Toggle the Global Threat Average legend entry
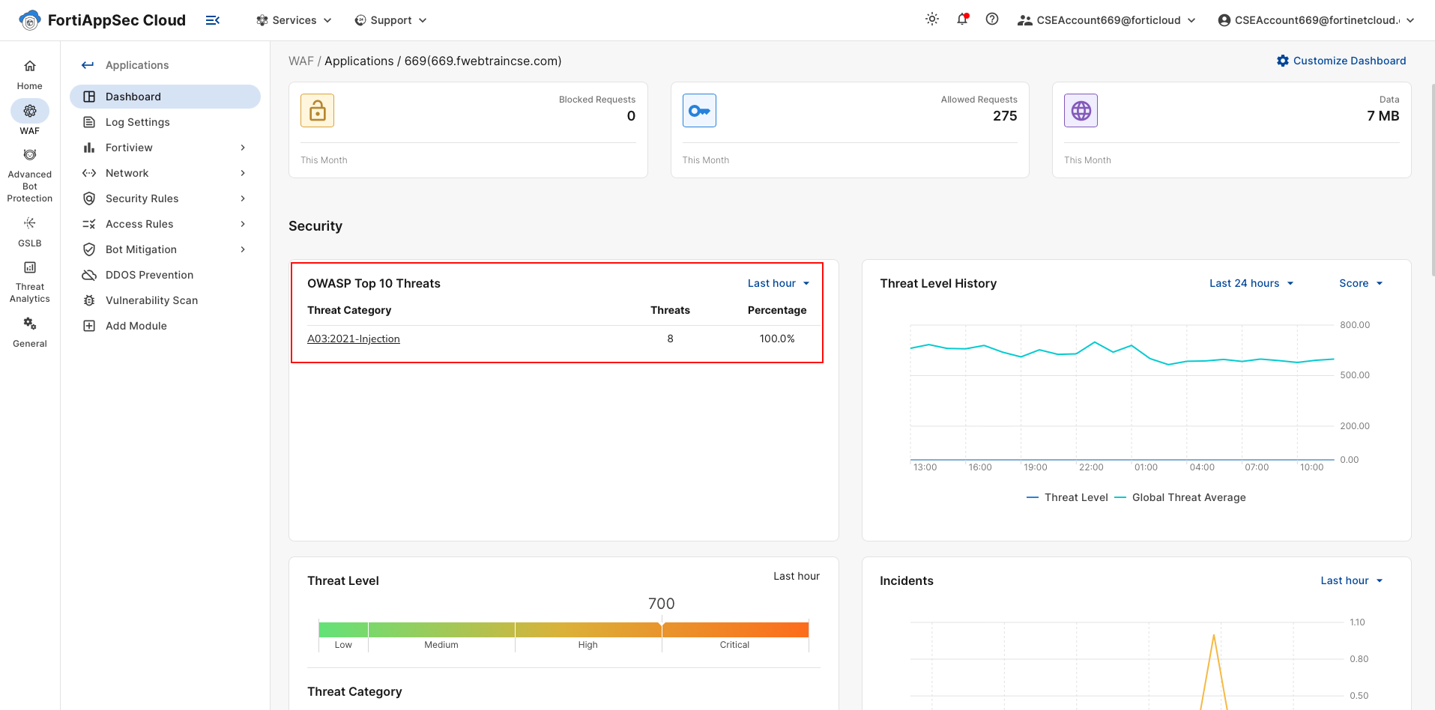Viewport: 1435px width, 710px height. [1180, 497]
